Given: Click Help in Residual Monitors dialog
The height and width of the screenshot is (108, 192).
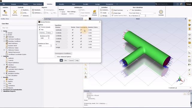Looking at the screenshot, I should click(77, 60).
